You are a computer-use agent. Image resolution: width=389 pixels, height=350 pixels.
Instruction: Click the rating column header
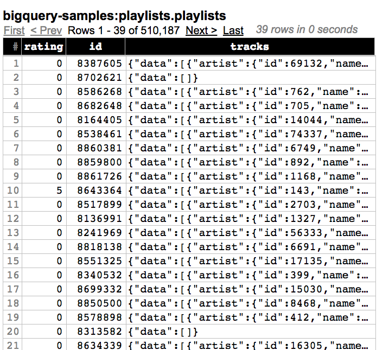[x=43, y=47]
